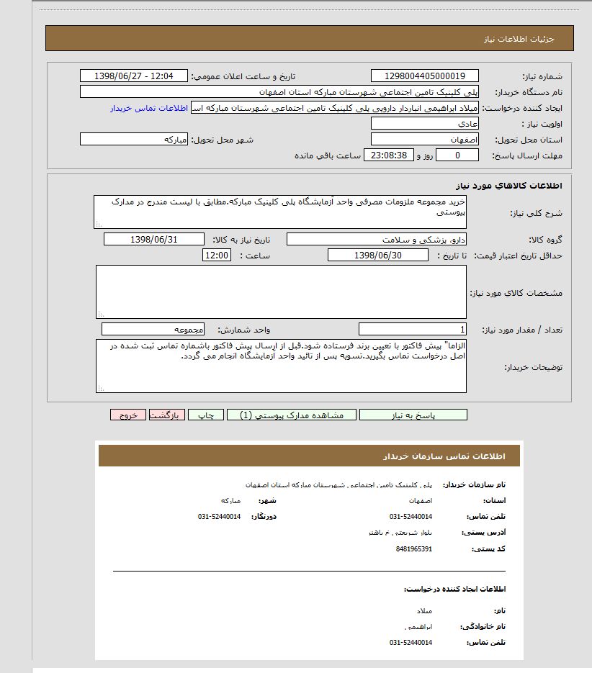592x673 pixels.
Task: Click the empty مشخصات کالای مورد نیاز box
Action: (280, 292)
